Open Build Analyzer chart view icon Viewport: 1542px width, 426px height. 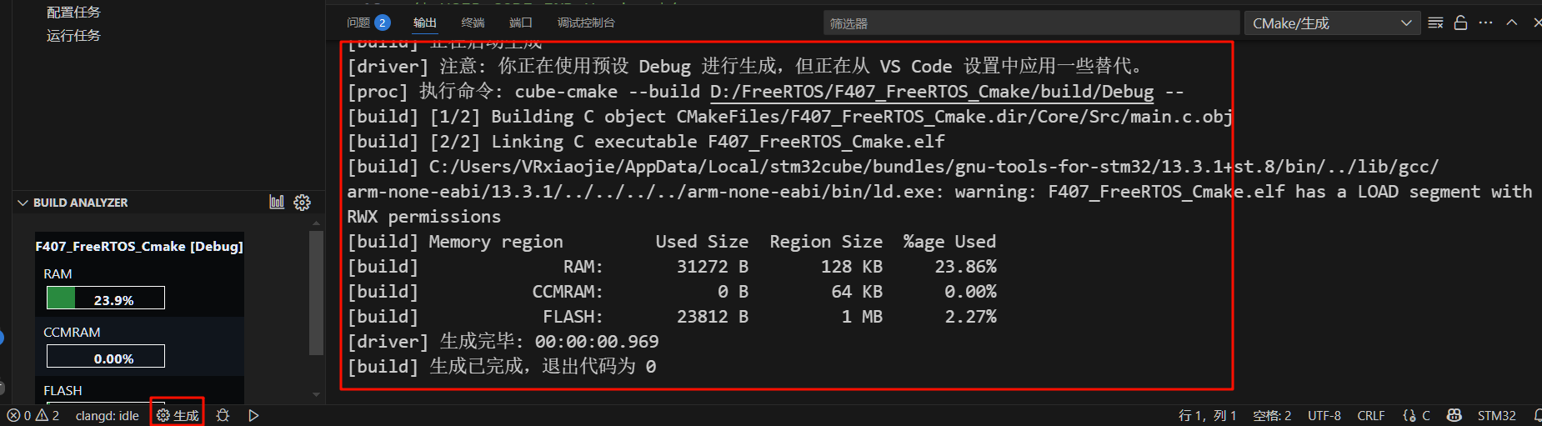coord(277,202)
